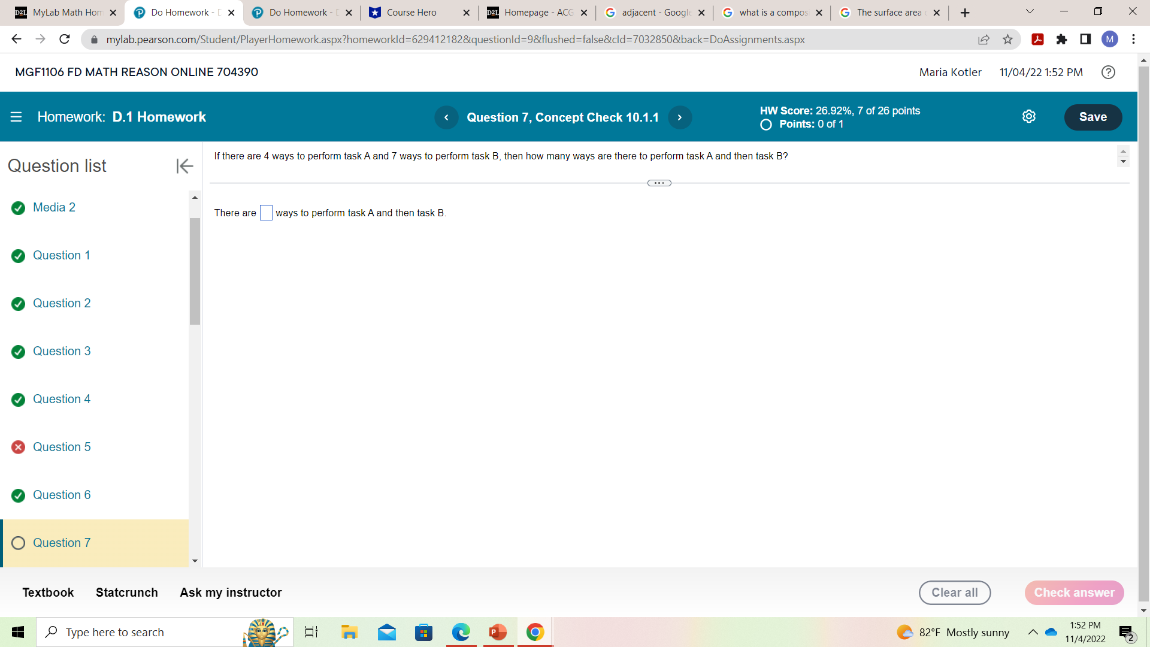Open the hamburger menu next to Homework title
This screenshot has width=1150, height=647.
(16, 117)
